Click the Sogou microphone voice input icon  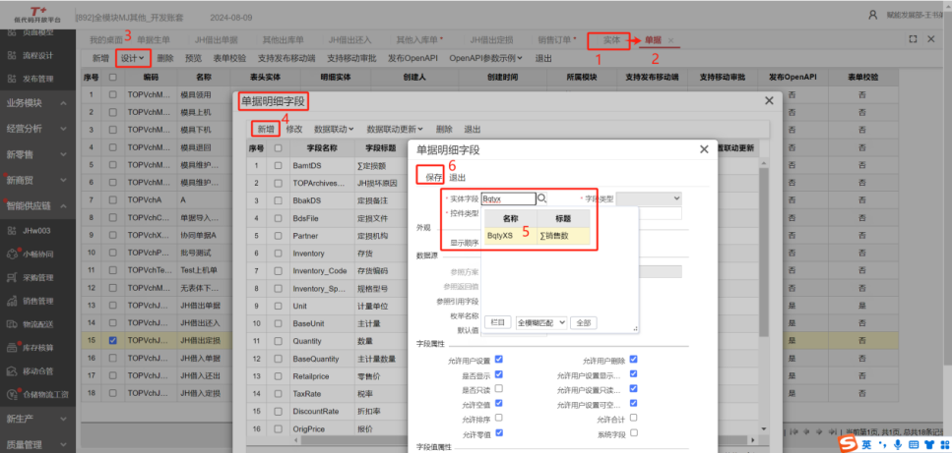[897, 444]
